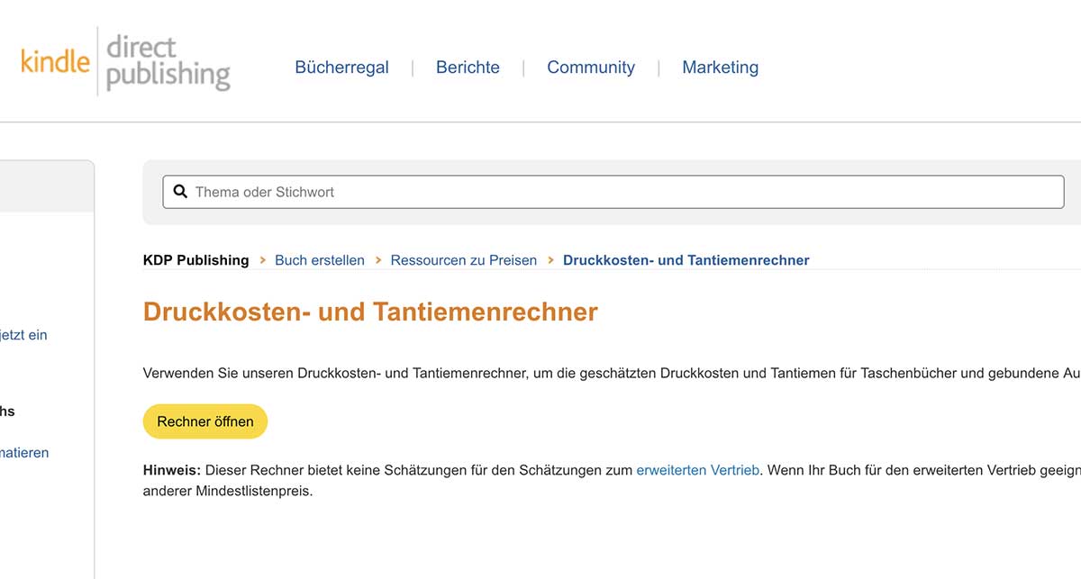
Task: Click the sidebar link ending in 'jetzt ein'
Action: pos(23,335)
